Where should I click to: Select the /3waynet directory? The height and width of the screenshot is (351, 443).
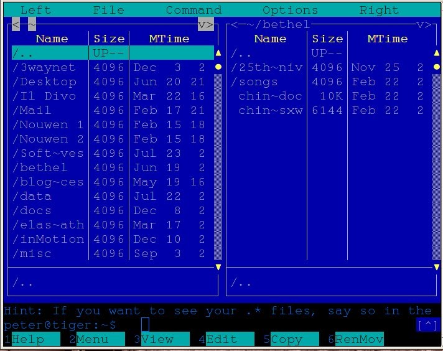click(113, 67)
